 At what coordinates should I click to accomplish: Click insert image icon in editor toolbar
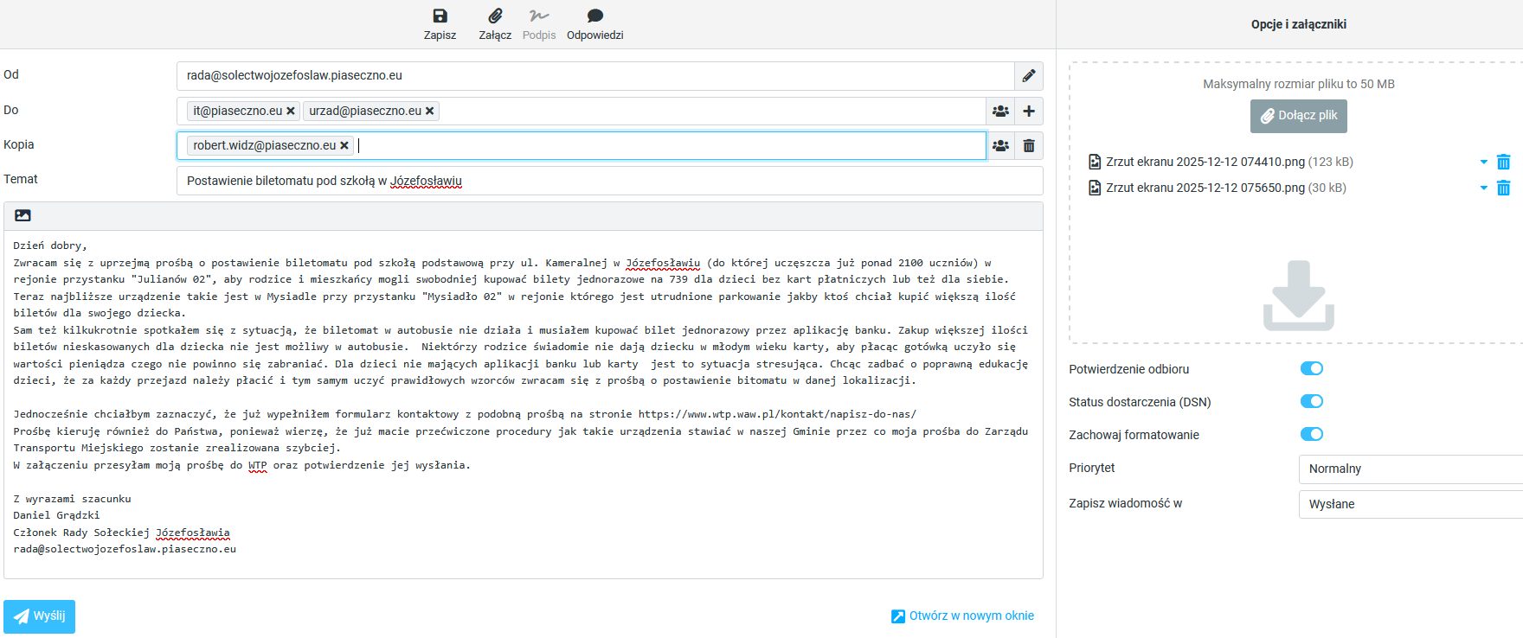[x=23, y=215]
